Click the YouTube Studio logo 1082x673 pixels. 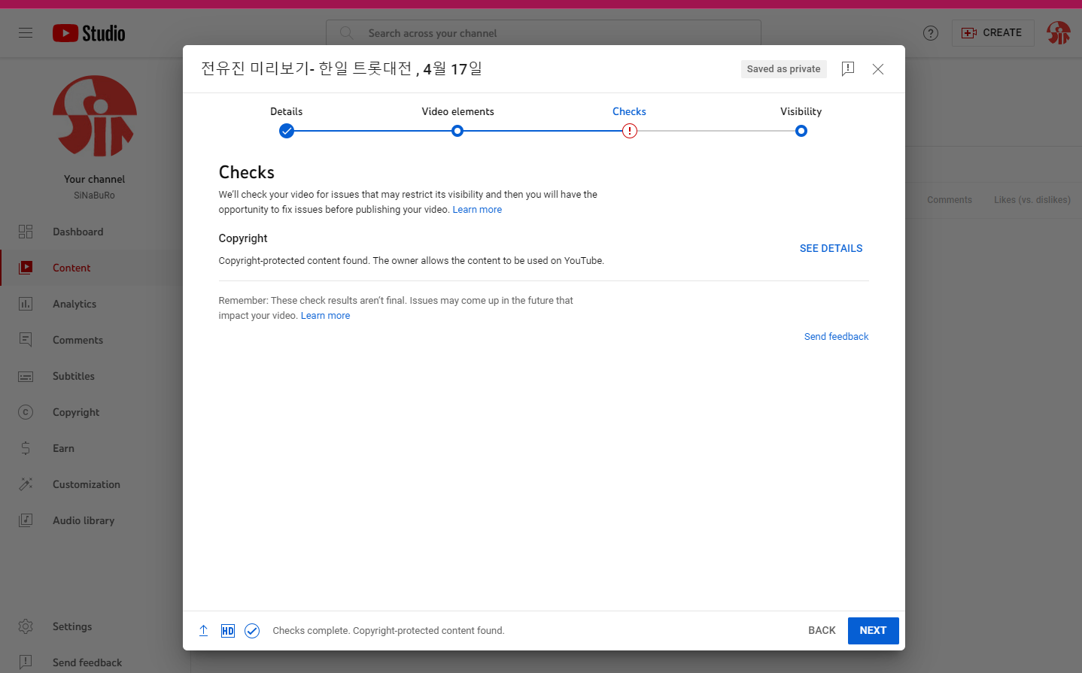click(x=89, y=33)
